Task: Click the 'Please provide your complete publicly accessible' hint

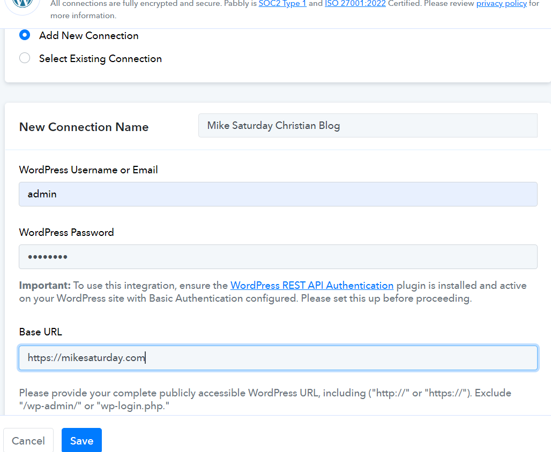Action: [265, 399]
